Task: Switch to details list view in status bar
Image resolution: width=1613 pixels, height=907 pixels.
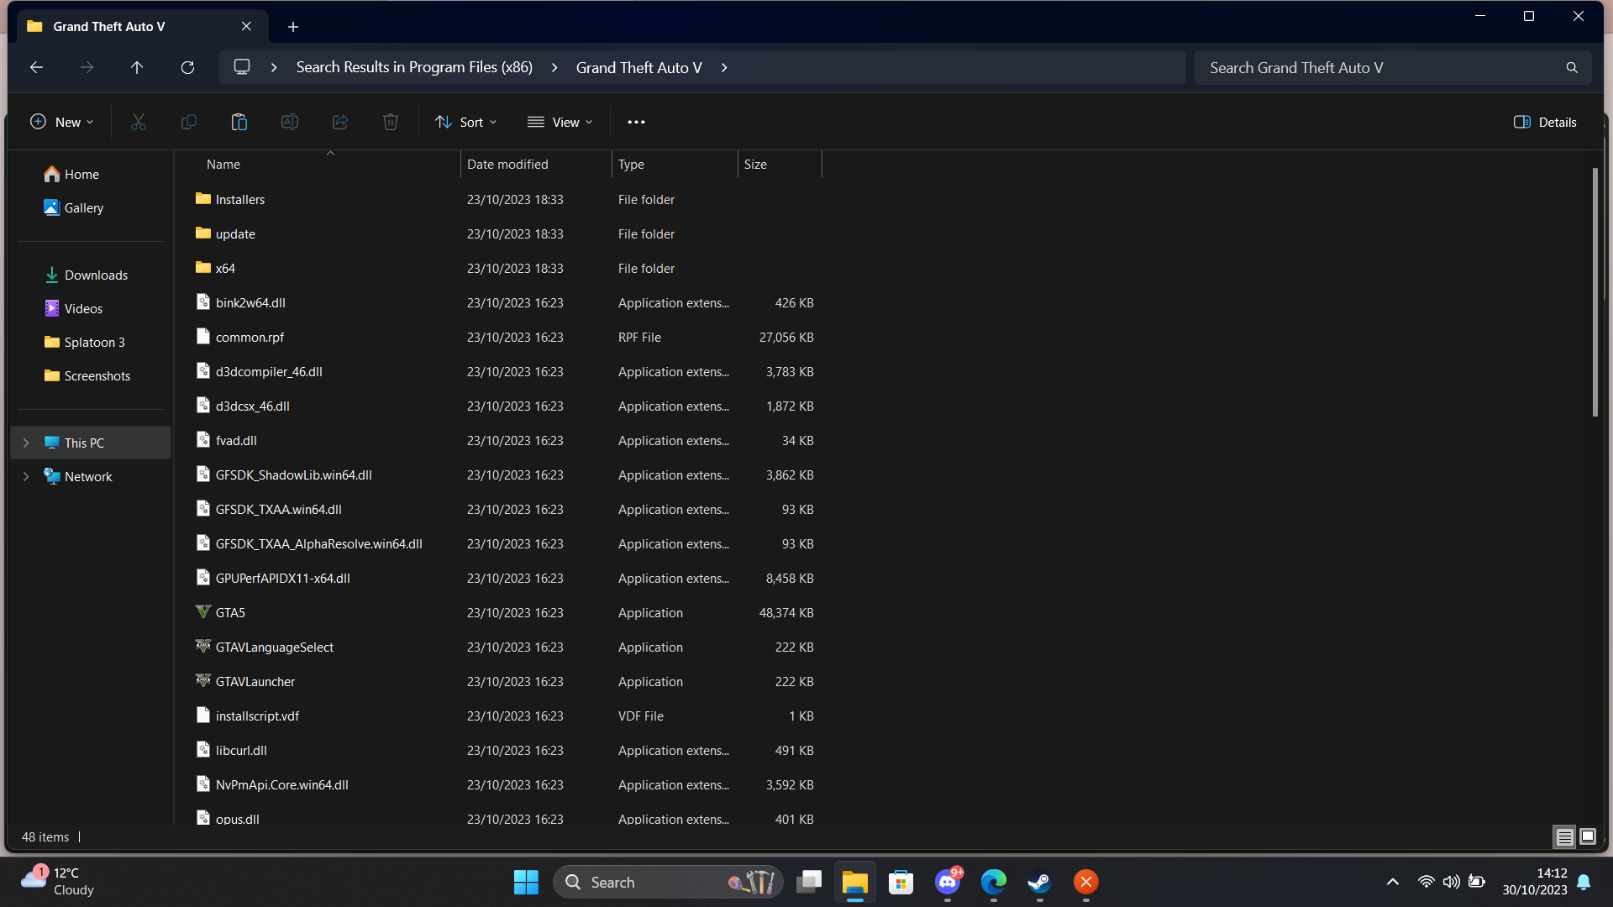Action: click(1564, 836)
